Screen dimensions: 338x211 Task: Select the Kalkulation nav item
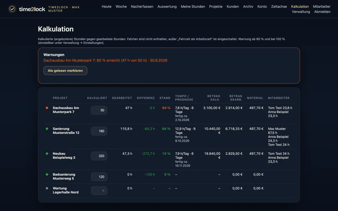click(300, 6)
